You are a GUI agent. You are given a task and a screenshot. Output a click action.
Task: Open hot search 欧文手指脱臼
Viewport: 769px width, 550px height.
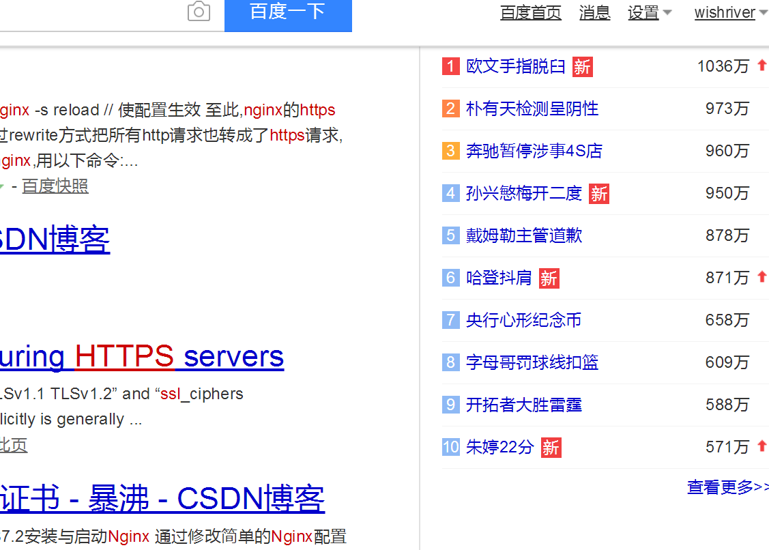(x=515, y=66)
